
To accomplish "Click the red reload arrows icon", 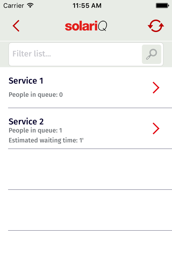I will click(x=155, y=26).
